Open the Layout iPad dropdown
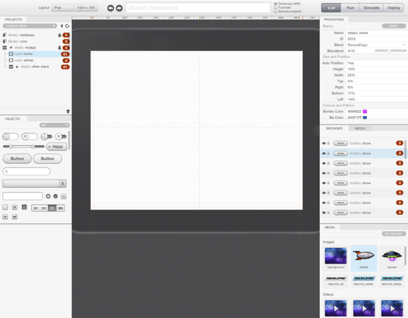The width and height of the screenshot is (408, 318). tap(62, 8)
